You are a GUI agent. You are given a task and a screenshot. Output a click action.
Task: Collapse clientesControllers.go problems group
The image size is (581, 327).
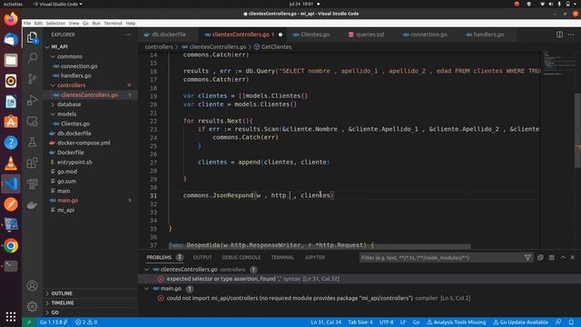pyautogui.click(x=146, y=270)
